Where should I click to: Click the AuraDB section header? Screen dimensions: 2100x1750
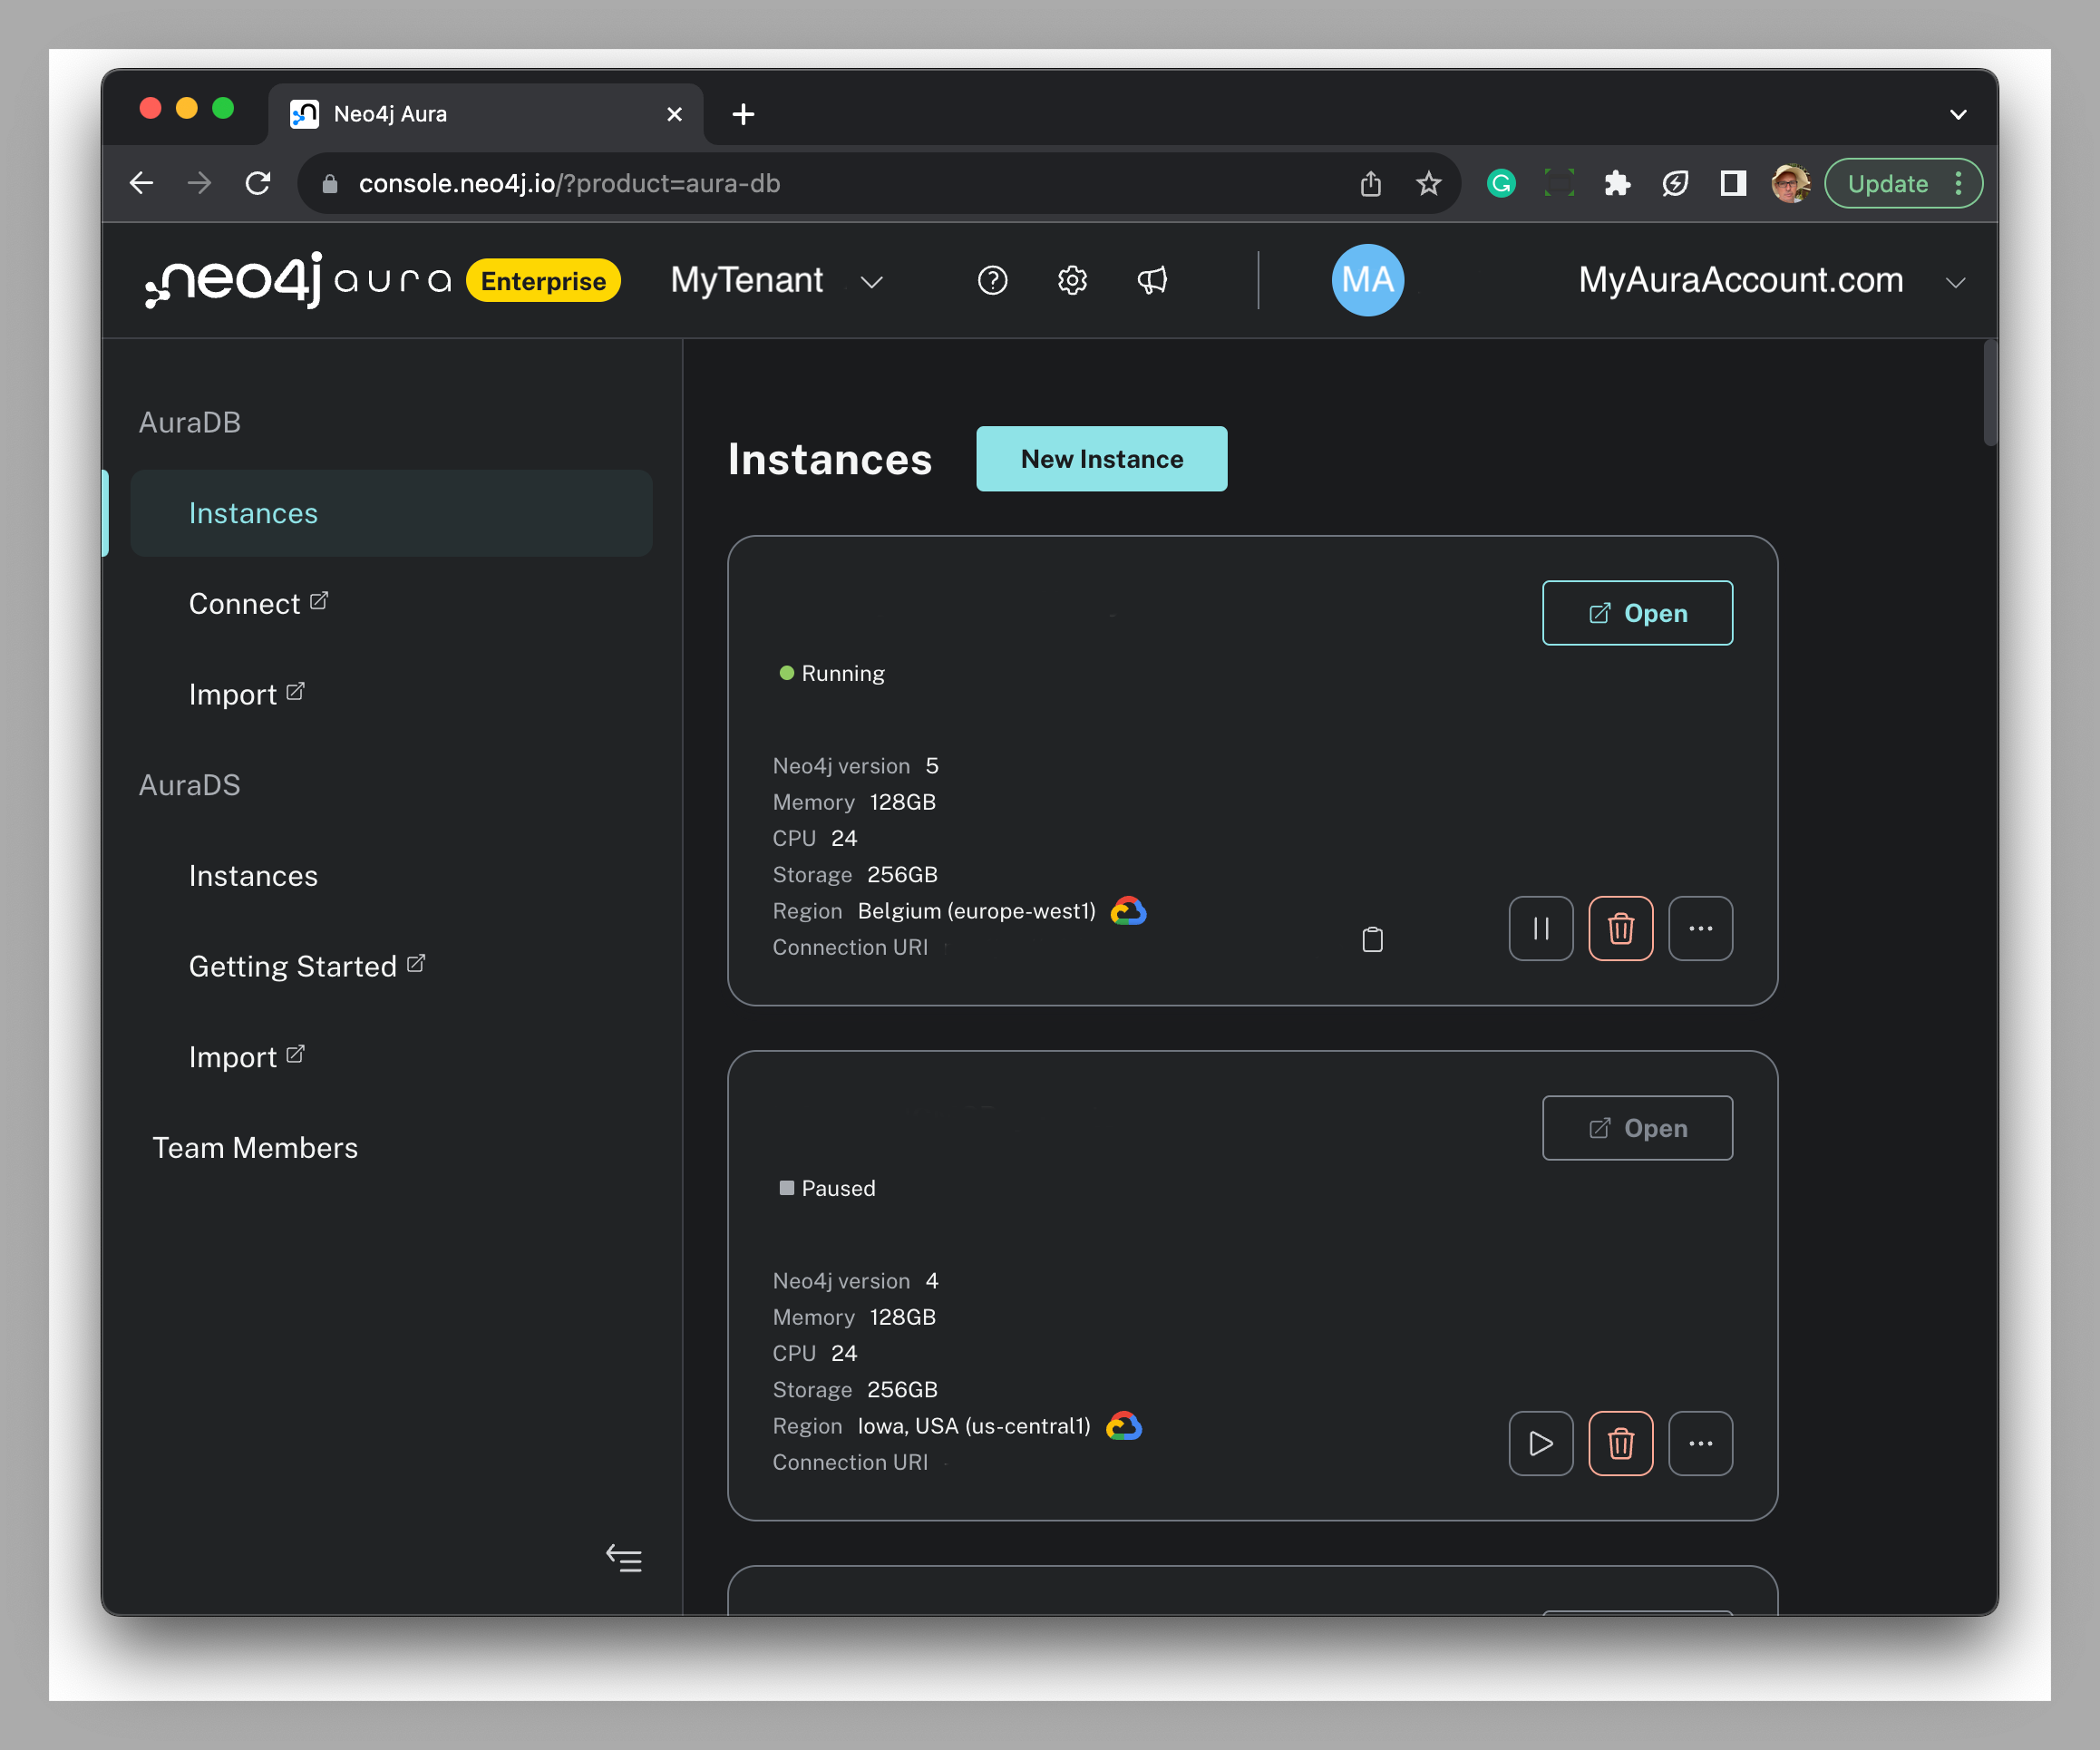pos(189,422)
